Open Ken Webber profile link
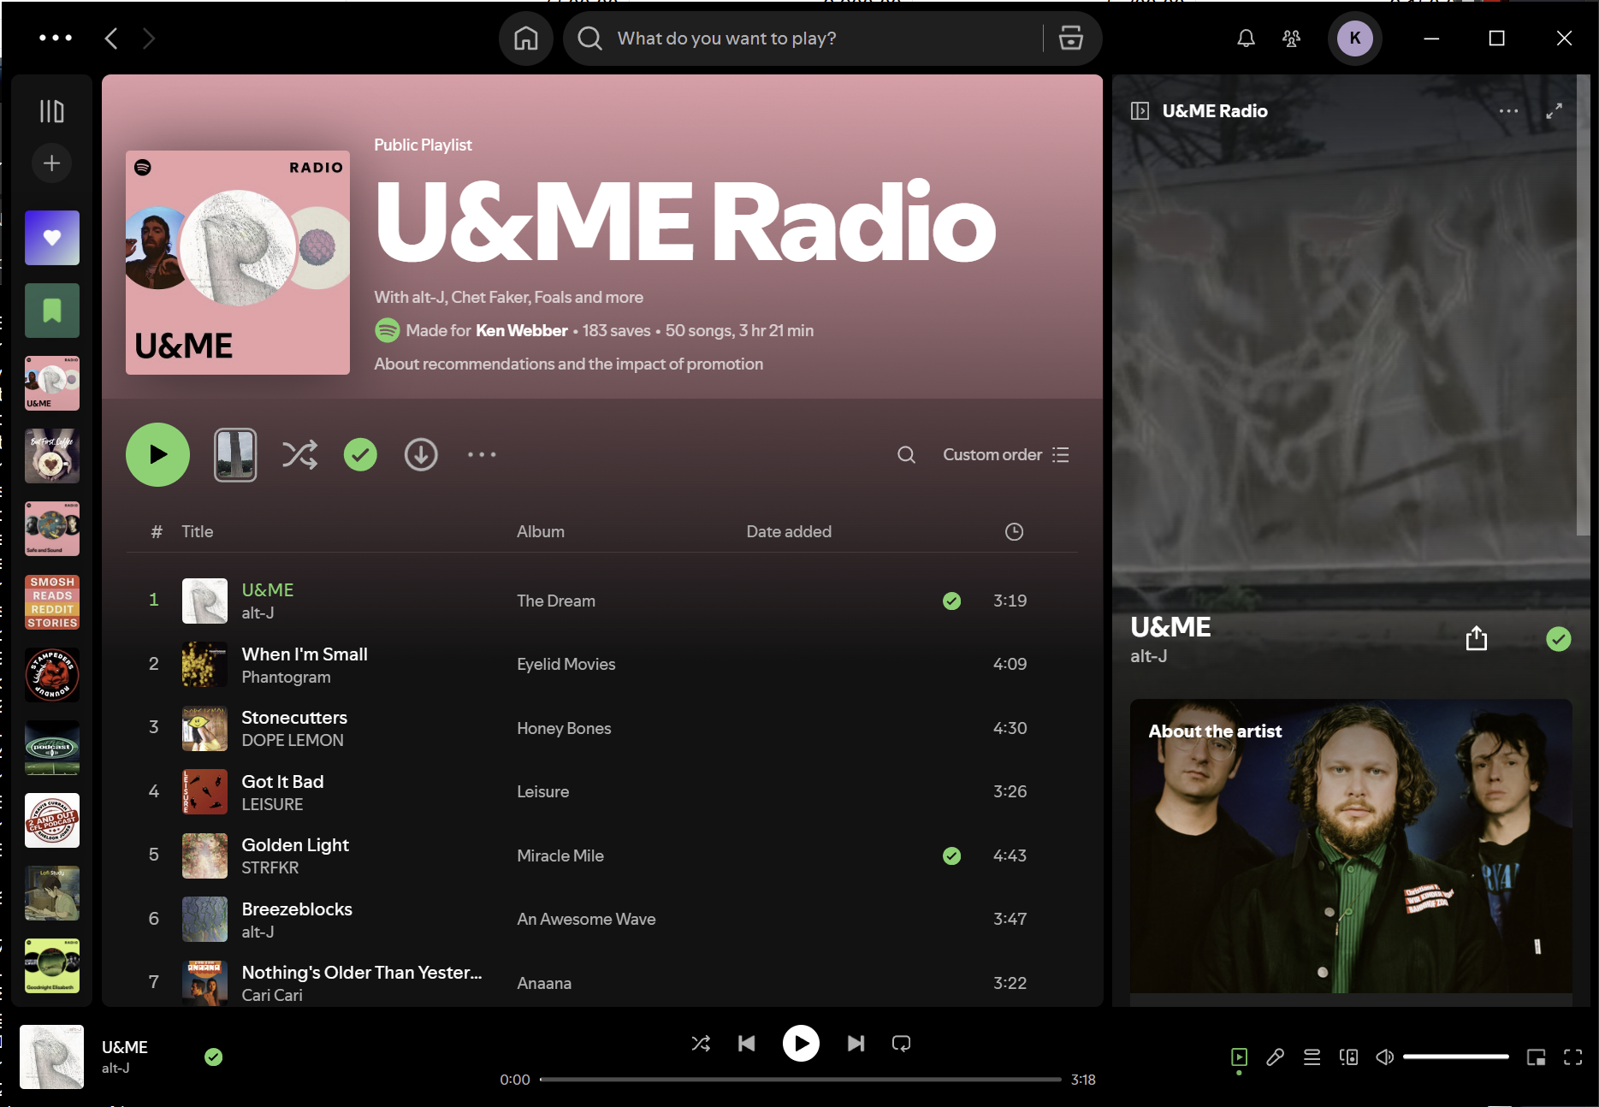This screenshot has height=1107, width=1599. tap(522, 330)
